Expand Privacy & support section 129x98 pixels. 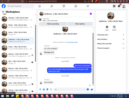pos(111,48)
